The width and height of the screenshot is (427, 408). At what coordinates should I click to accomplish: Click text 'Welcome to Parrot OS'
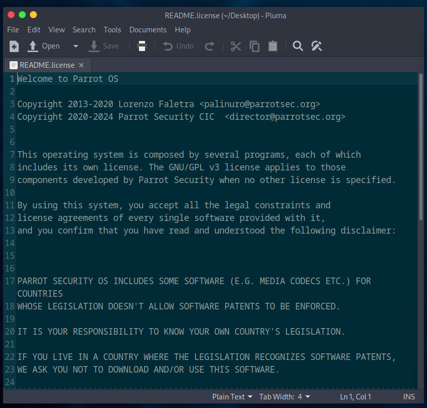click(x=68, y=79)
